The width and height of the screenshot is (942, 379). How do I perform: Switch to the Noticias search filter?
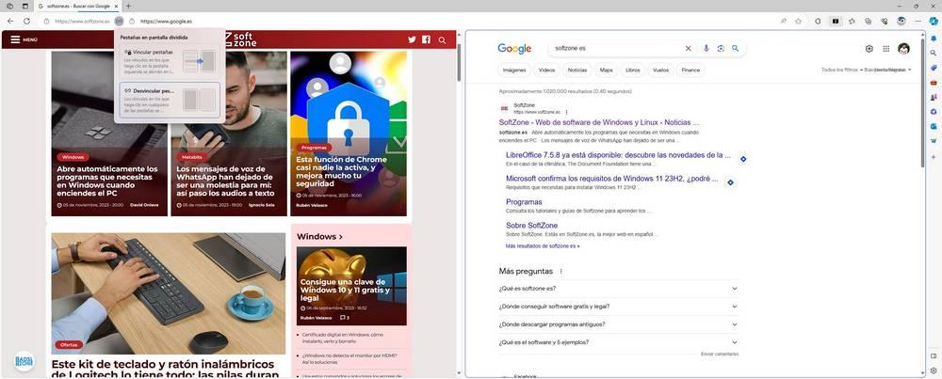[577, 70]
